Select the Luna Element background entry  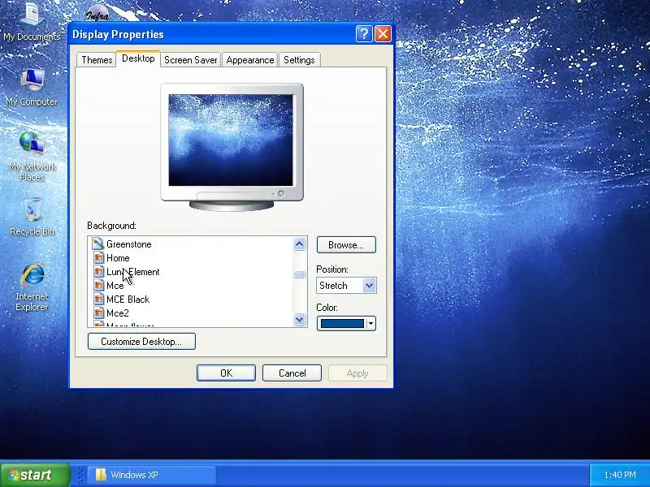pos(133,272)
